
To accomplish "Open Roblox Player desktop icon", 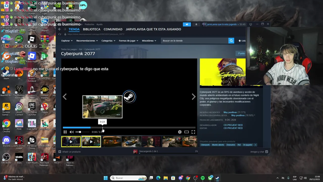I will 32,57.
